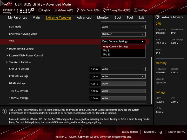Image resolution: width=187 pixels, height=140 pixels.
Task: Open the Exit tab
Action: click(x=141, y=18)
